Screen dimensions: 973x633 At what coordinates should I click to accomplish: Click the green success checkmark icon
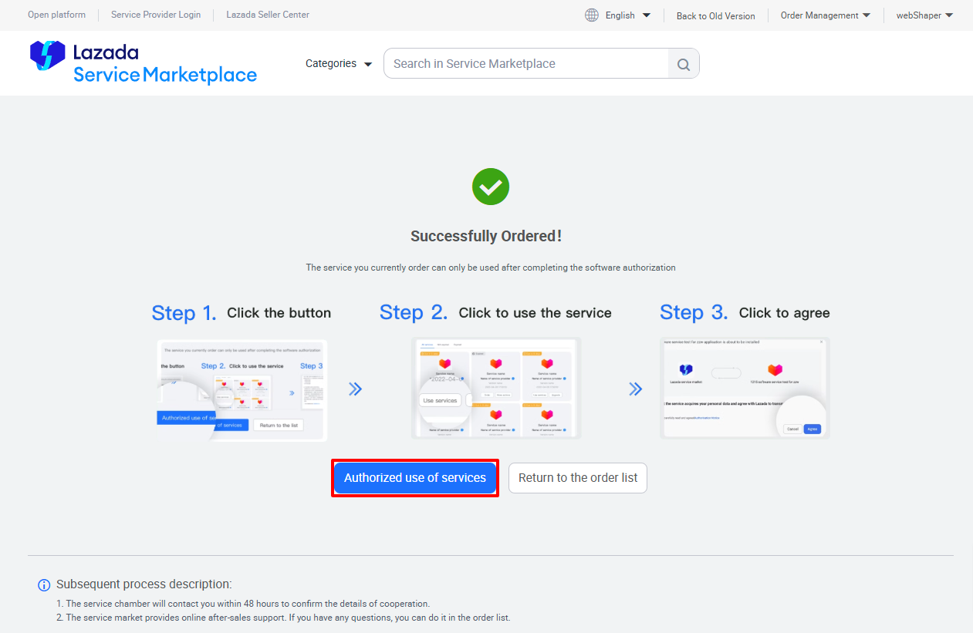pyautogui.click(x=491, y=187)
